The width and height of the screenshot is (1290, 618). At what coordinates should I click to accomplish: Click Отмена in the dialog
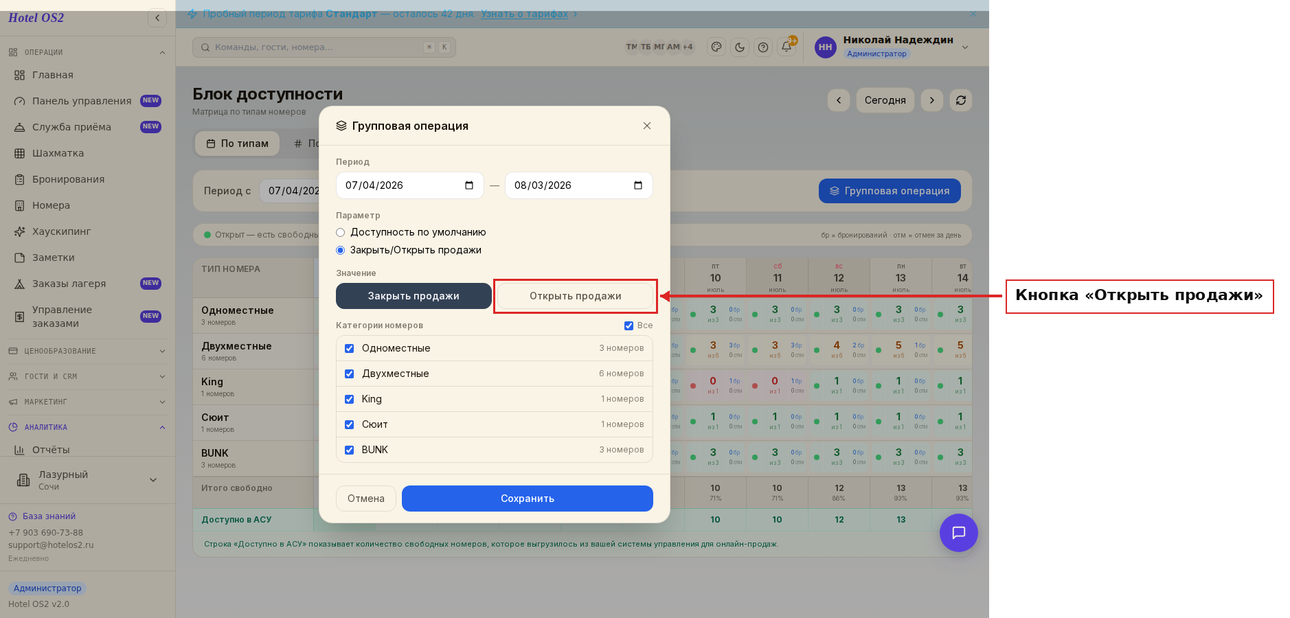tap(365, 499)
